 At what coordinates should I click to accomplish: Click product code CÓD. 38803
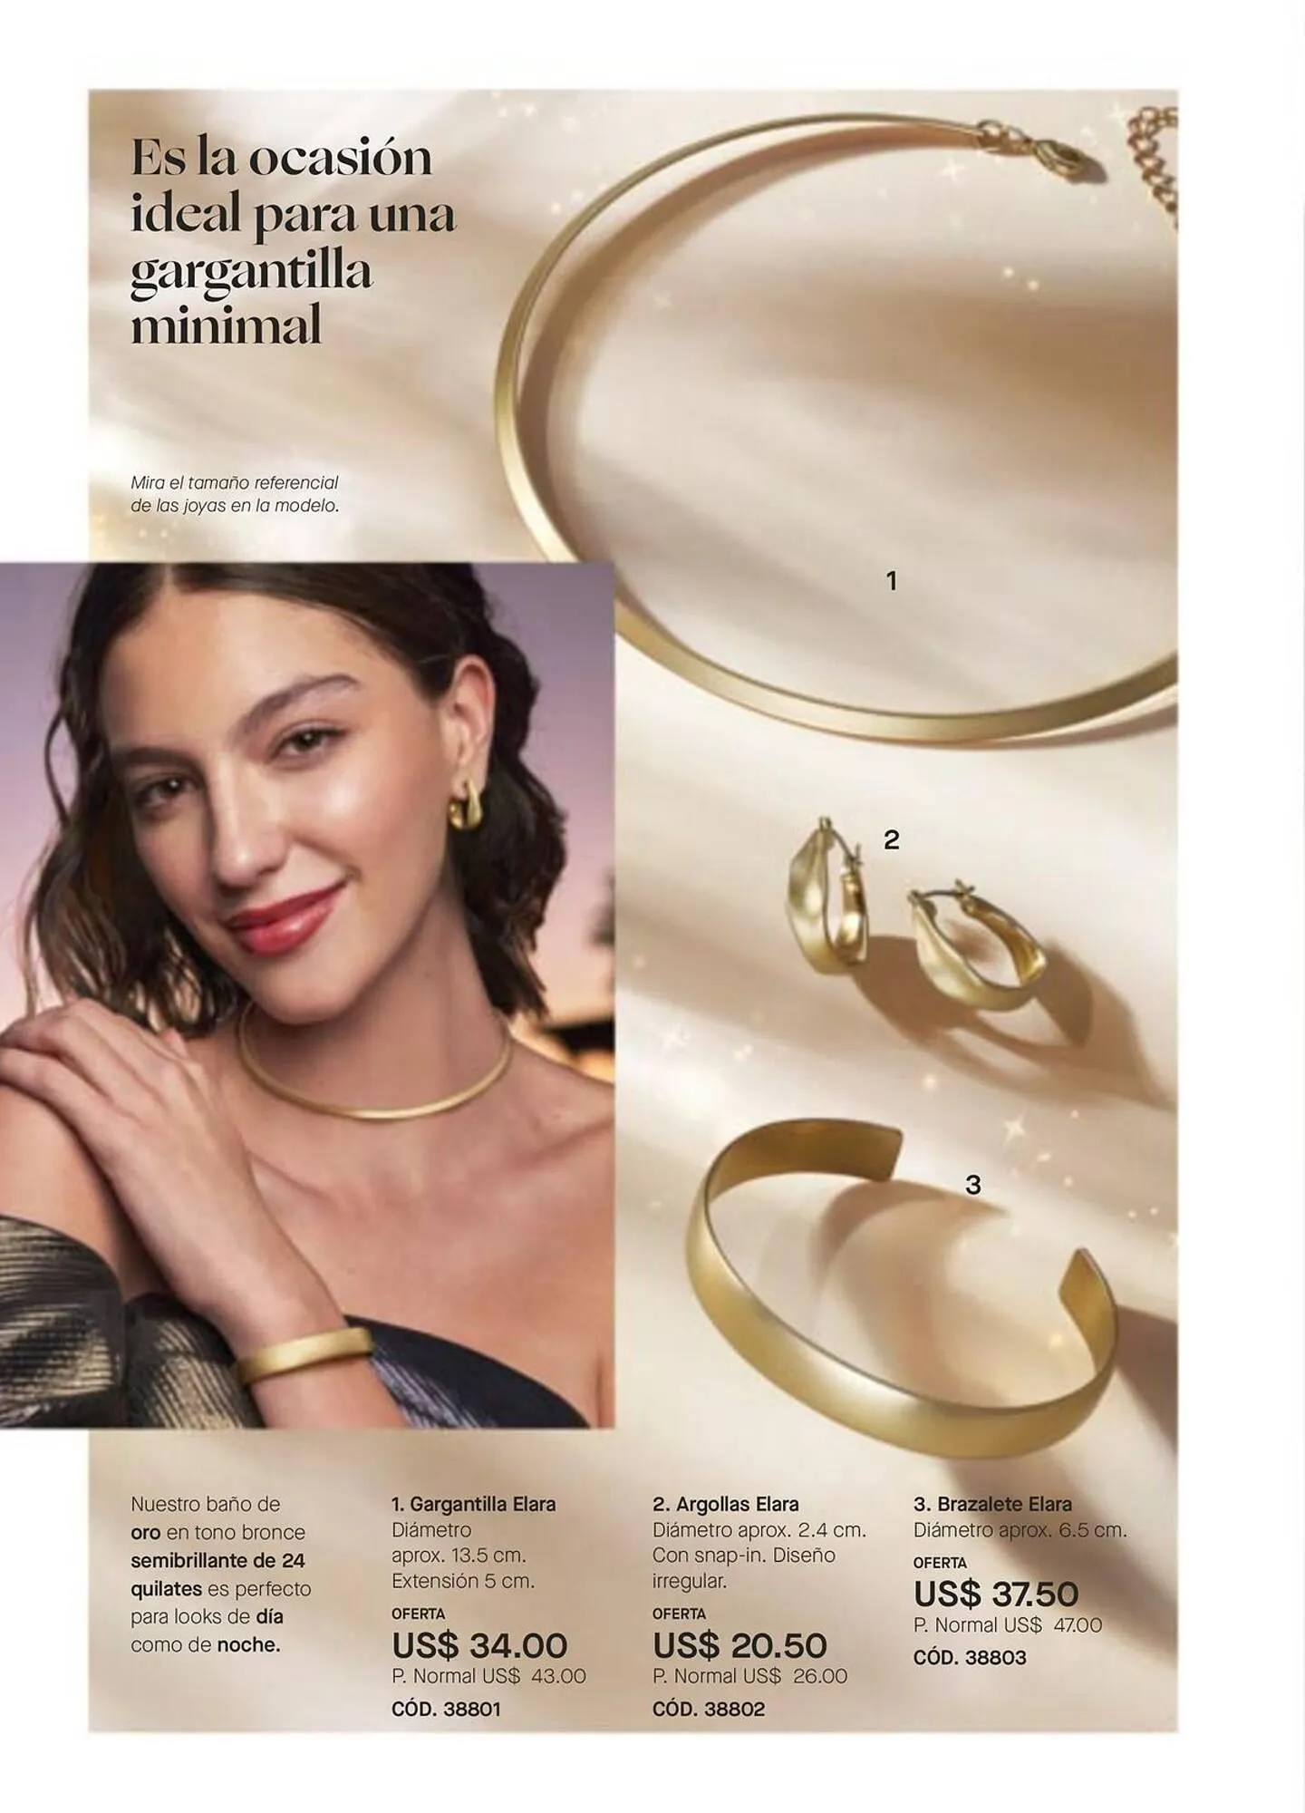click(x=970, y=1657)
